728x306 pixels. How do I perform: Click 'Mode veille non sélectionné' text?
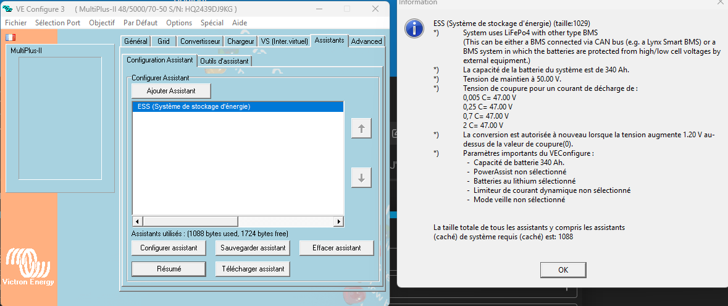pyautogui.click(x=519, y=200)
